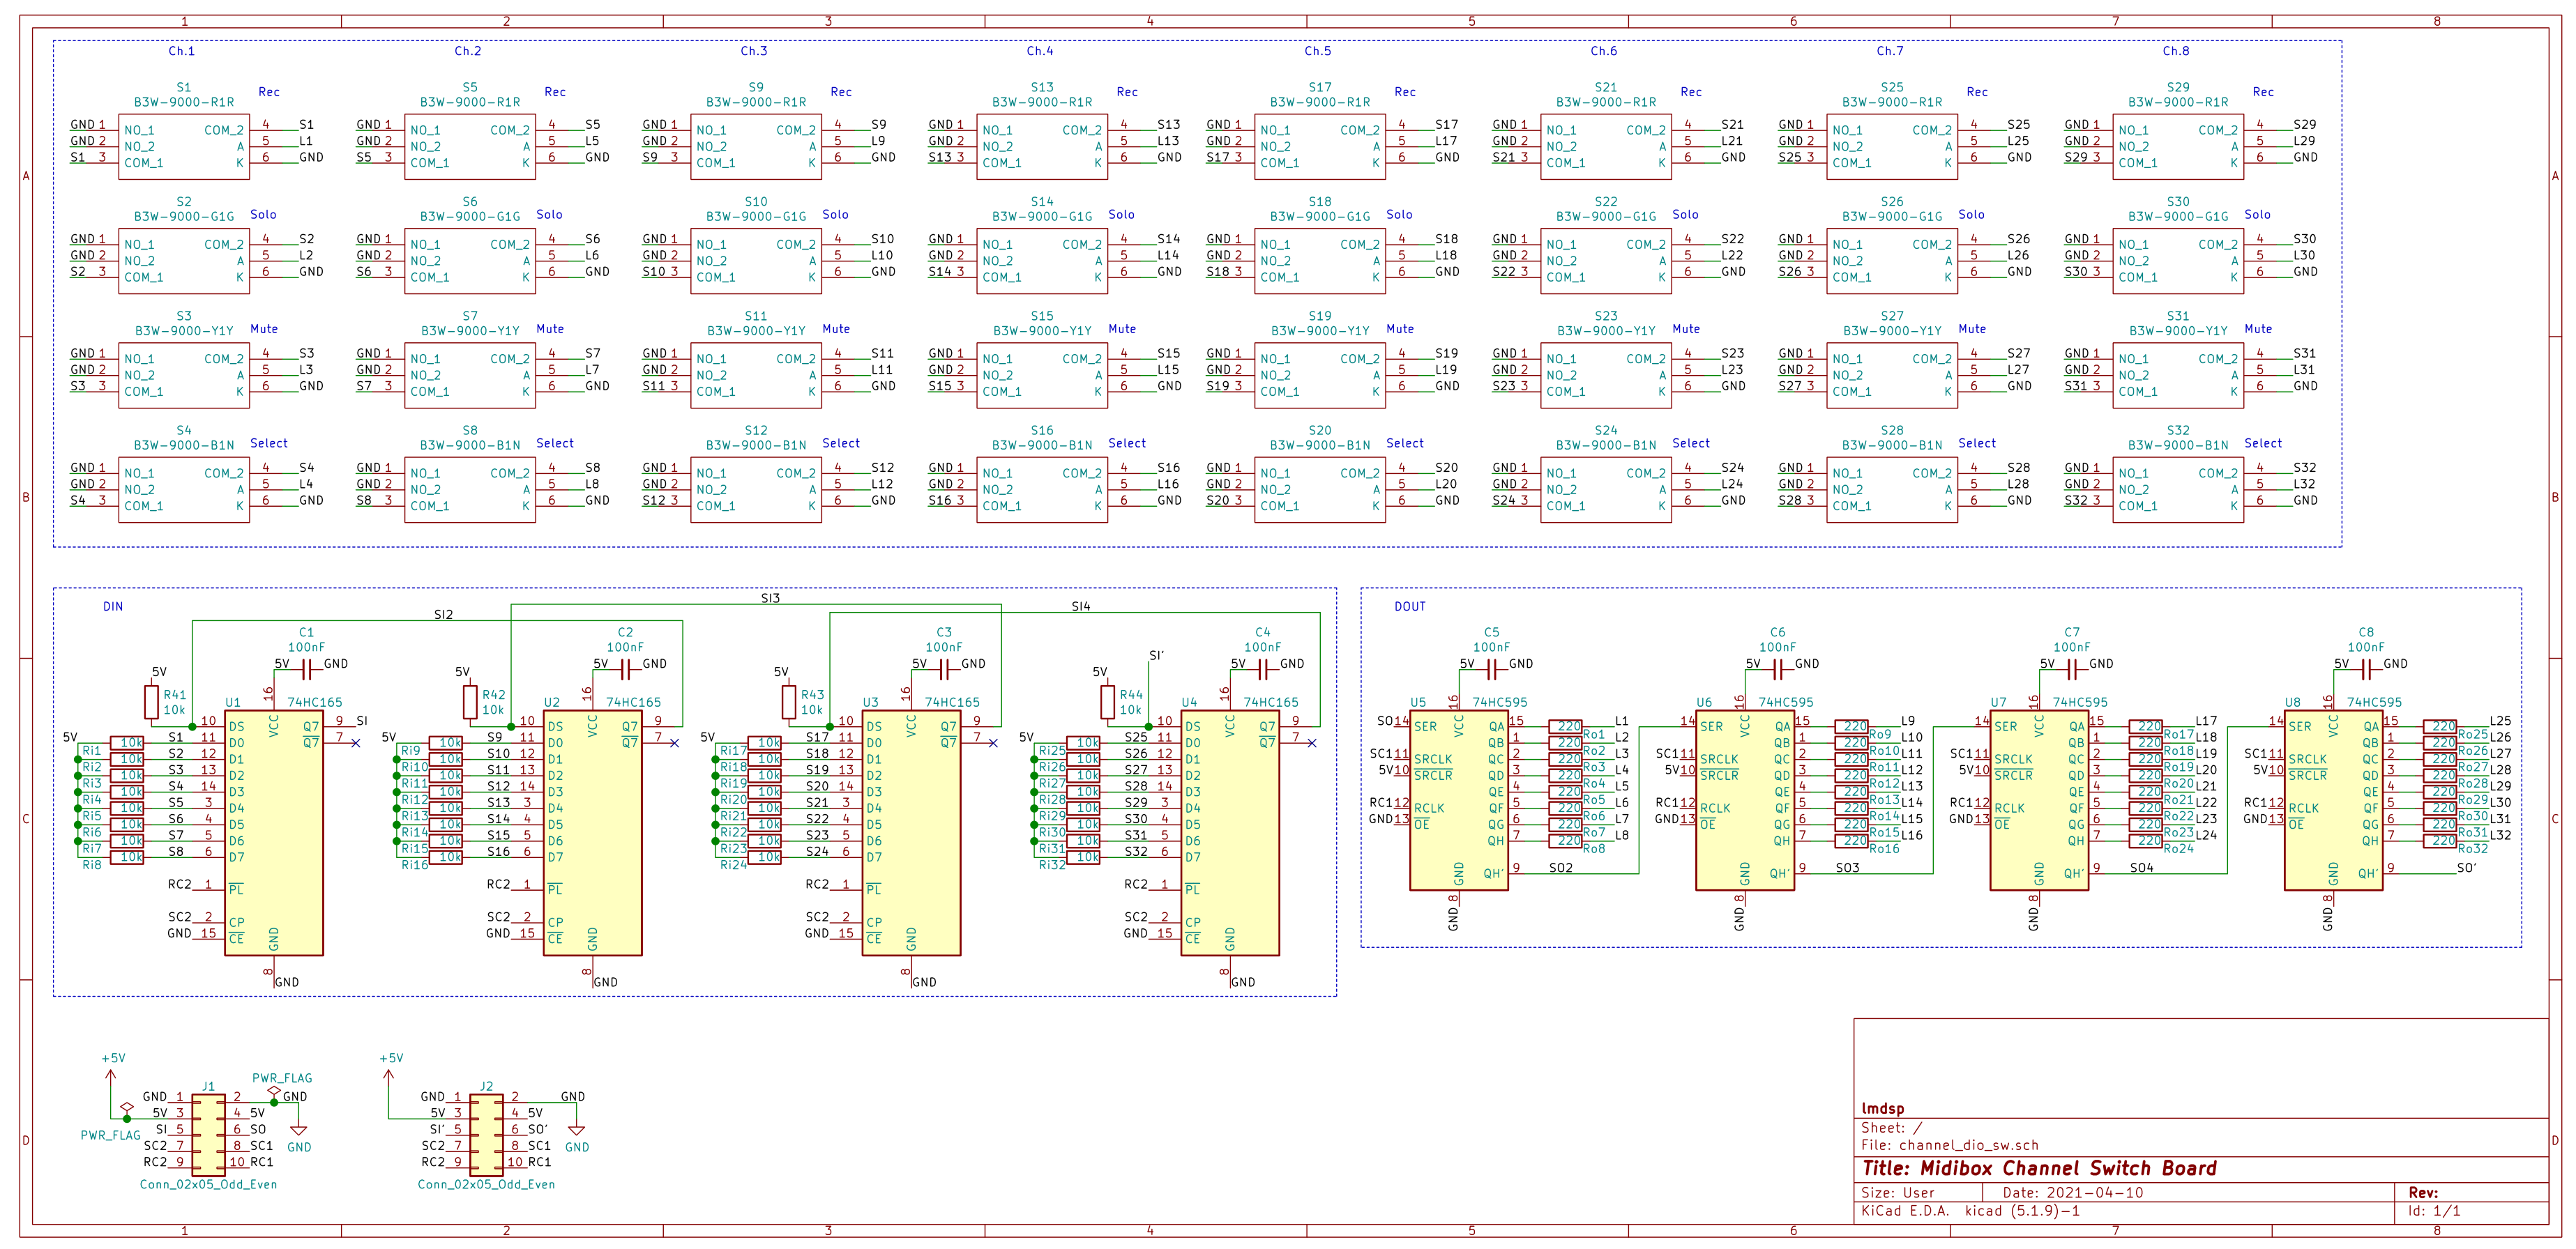2576x1249 pixels.
Task: Select the S1 B3W-9000-R1R switch symbol
Action: 184,147
